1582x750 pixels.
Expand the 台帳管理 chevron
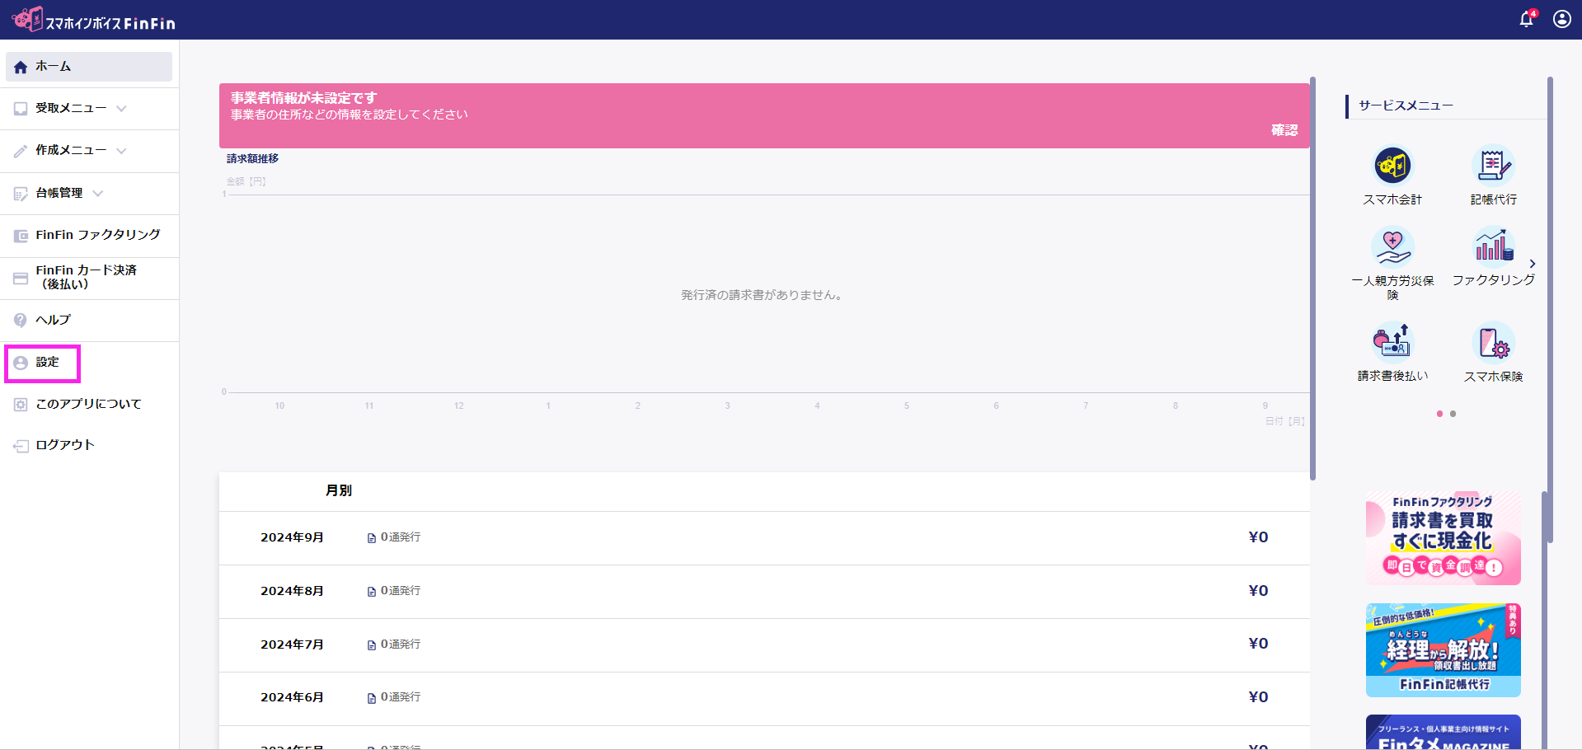click(x=98, y=194)
